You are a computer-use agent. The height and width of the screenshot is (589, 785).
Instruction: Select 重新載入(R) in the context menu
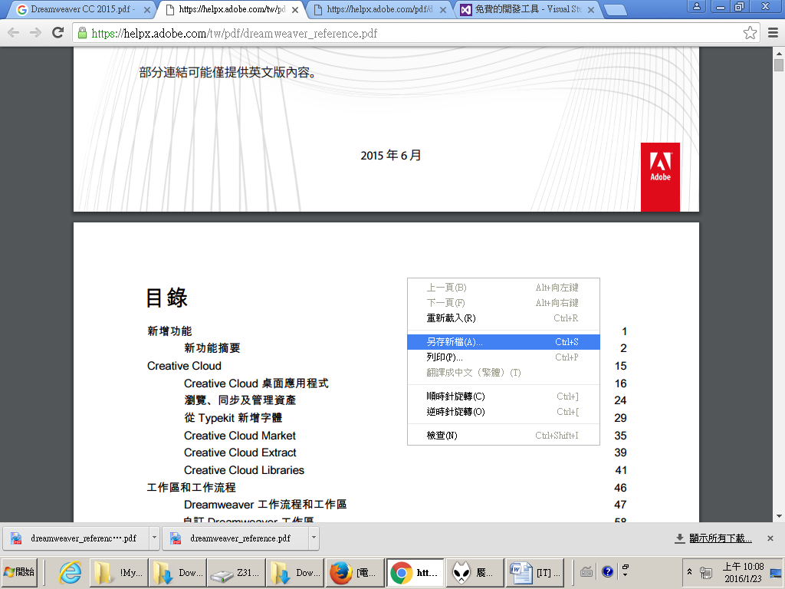pos(504,318)
